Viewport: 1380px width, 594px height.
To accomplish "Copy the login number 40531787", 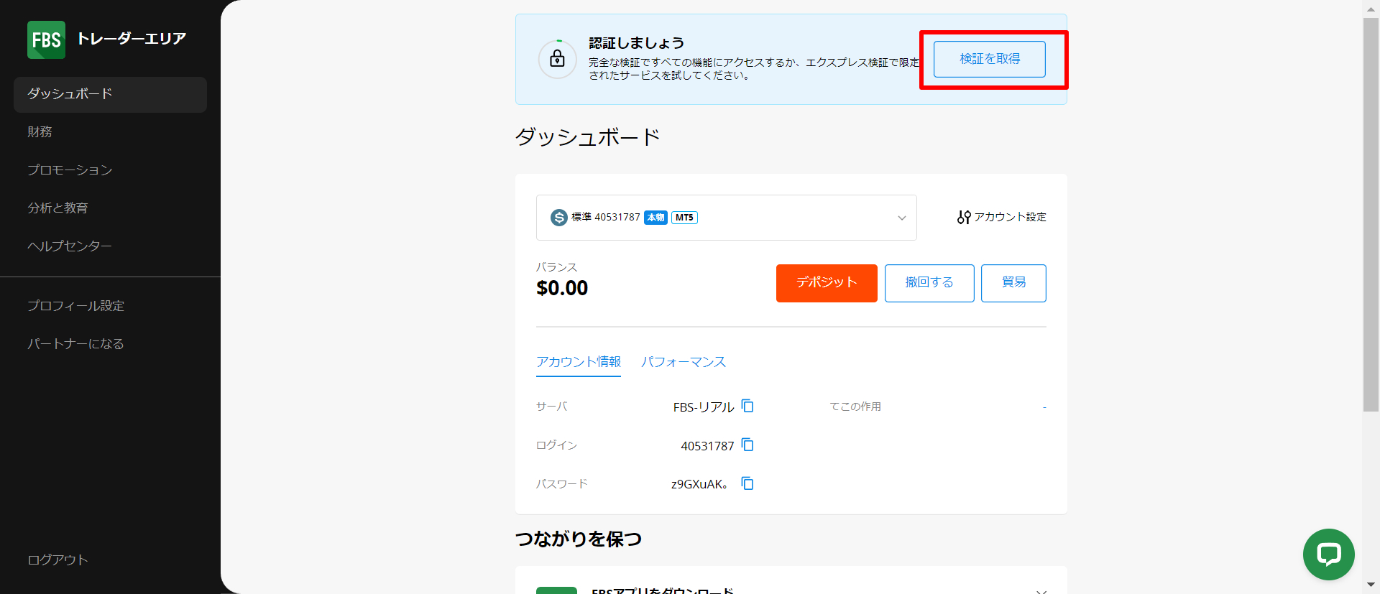I will coord(747,445).
